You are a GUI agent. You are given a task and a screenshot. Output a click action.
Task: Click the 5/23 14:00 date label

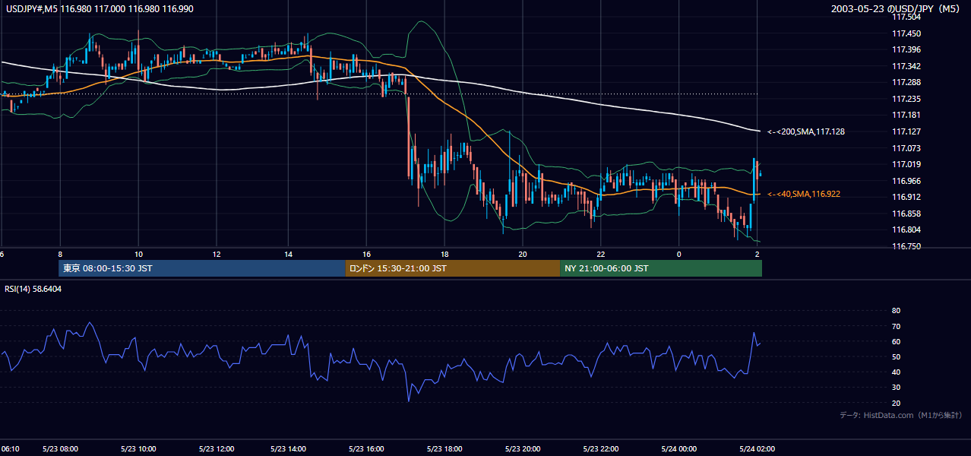(x=288, y=448)
